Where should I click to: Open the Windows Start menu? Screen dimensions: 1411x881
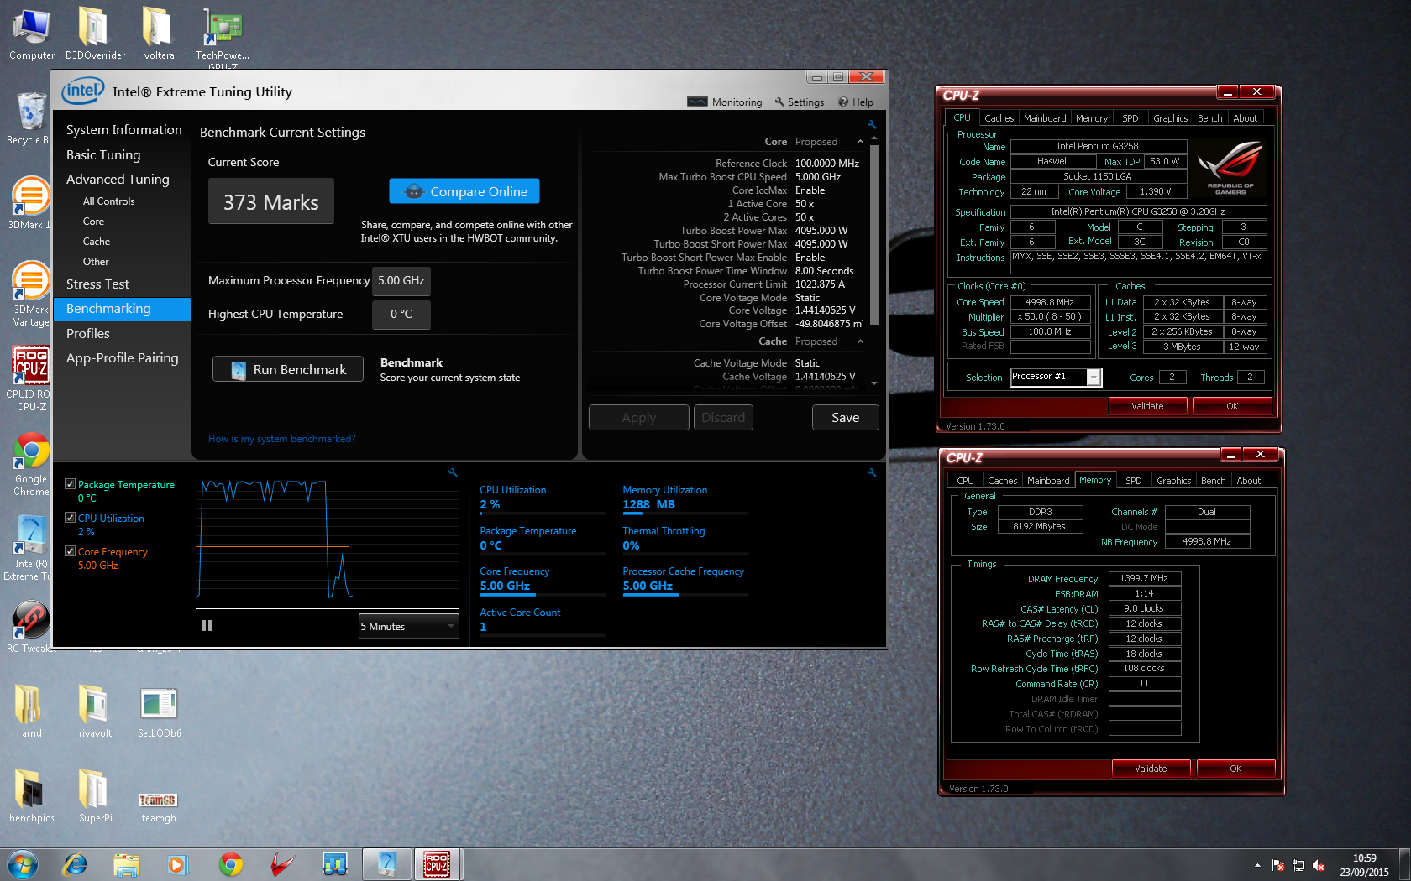pyautogui.click(x=23, y=864)
